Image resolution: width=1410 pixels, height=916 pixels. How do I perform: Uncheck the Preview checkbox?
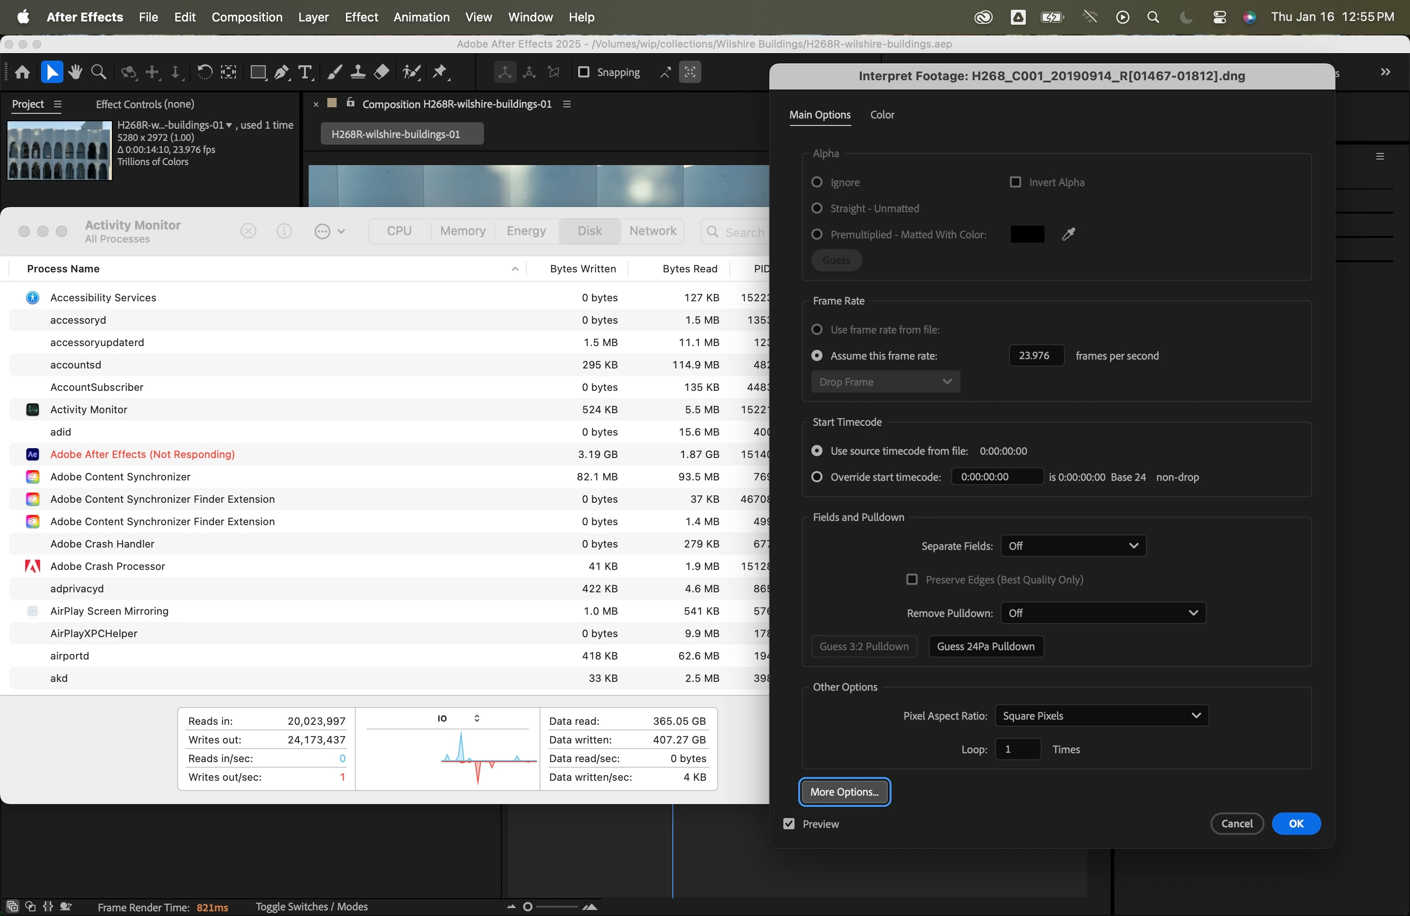point(789,824)
